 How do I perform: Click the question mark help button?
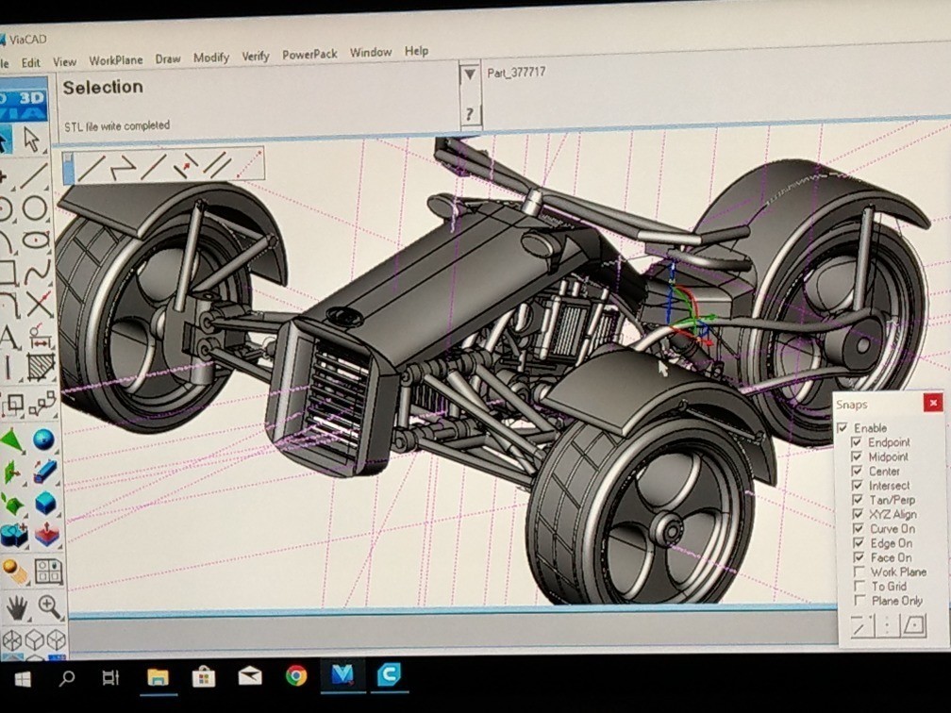click(469, 115)
